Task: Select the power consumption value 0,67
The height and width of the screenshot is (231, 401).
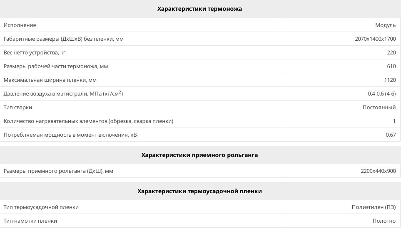Action: point(391,135)
